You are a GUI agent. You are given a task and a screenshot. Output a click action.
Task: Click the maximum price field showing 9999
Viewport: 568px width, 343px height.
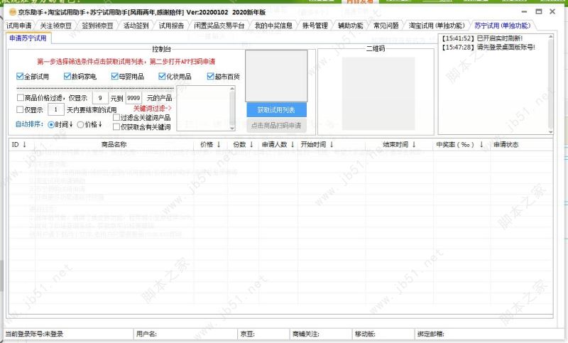(x=133, y=98)
